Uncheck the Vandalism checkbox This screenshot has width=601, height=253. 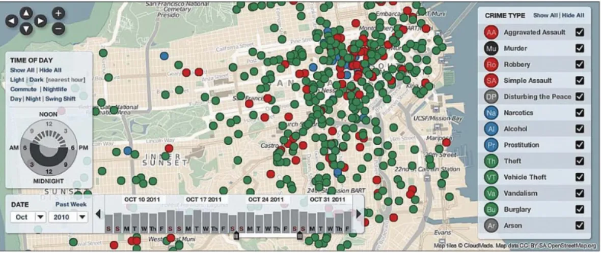(x=580, y=194)
